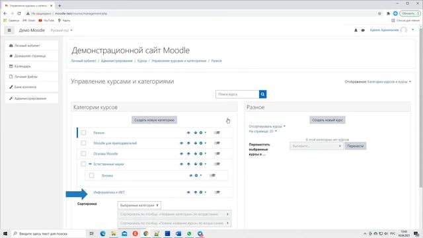
Task: Open Календарь in the sidebar
Action: [32, 66]
